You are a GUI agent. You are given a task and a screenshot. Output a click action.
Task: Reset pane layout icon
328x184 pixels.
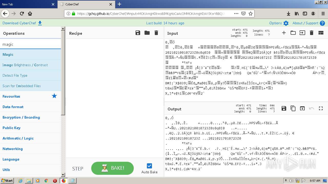(321, 33)
